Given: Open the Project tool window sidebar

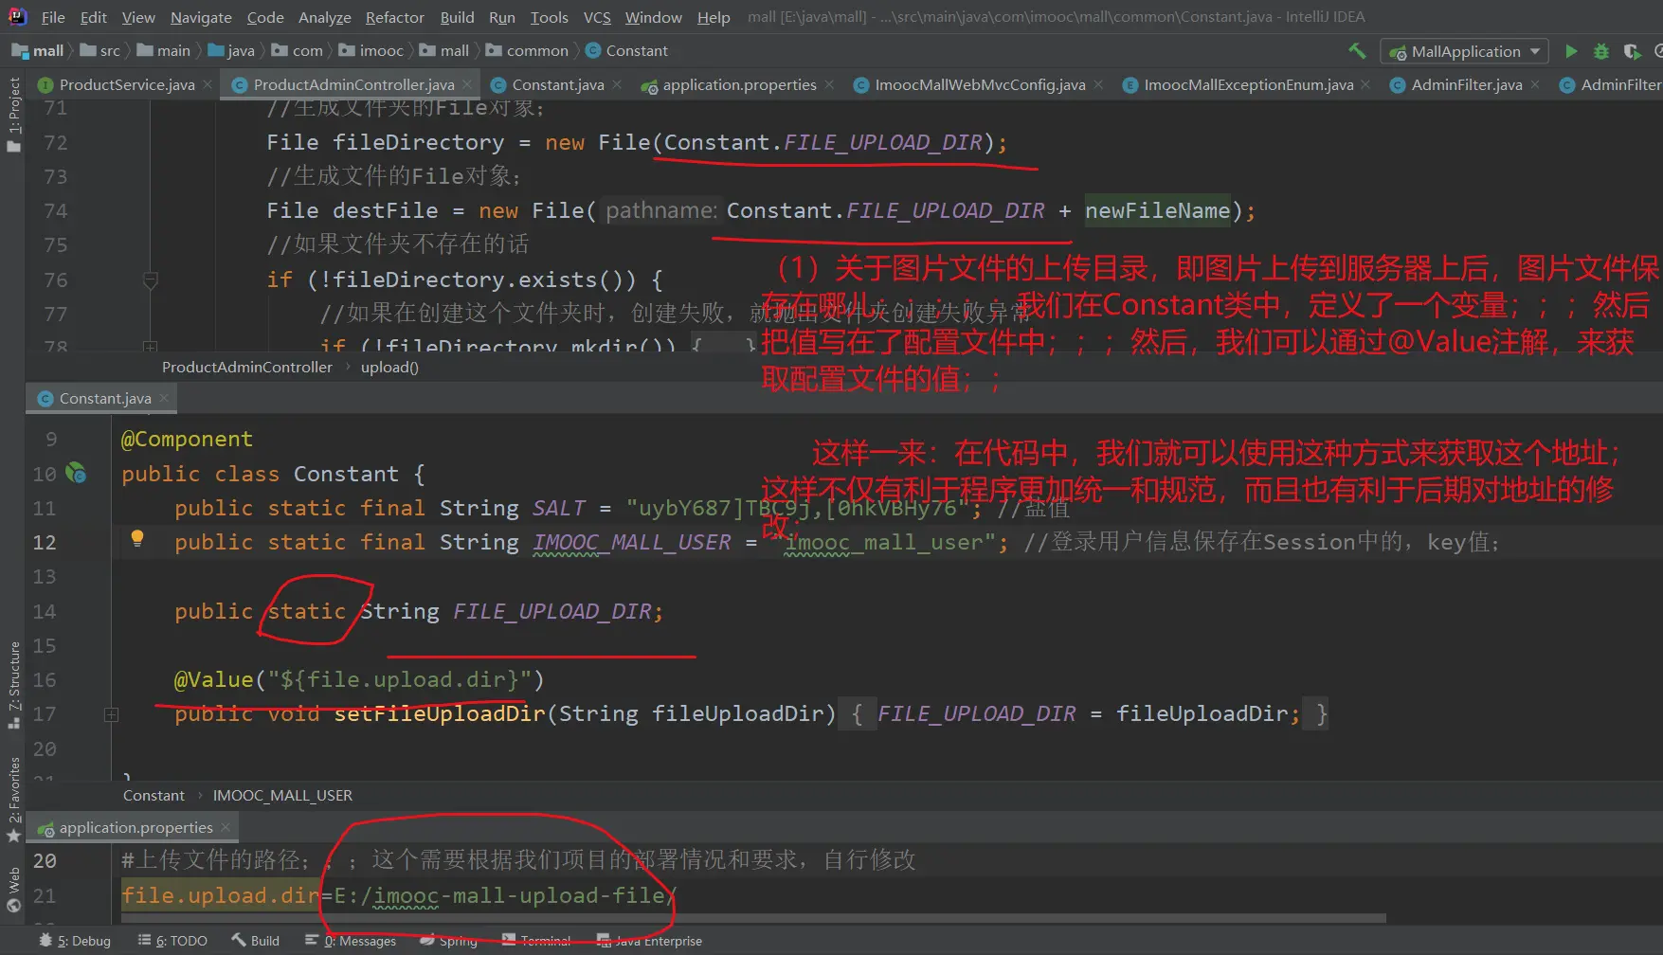Looking at the screenshot, I should tap(13, 114).
